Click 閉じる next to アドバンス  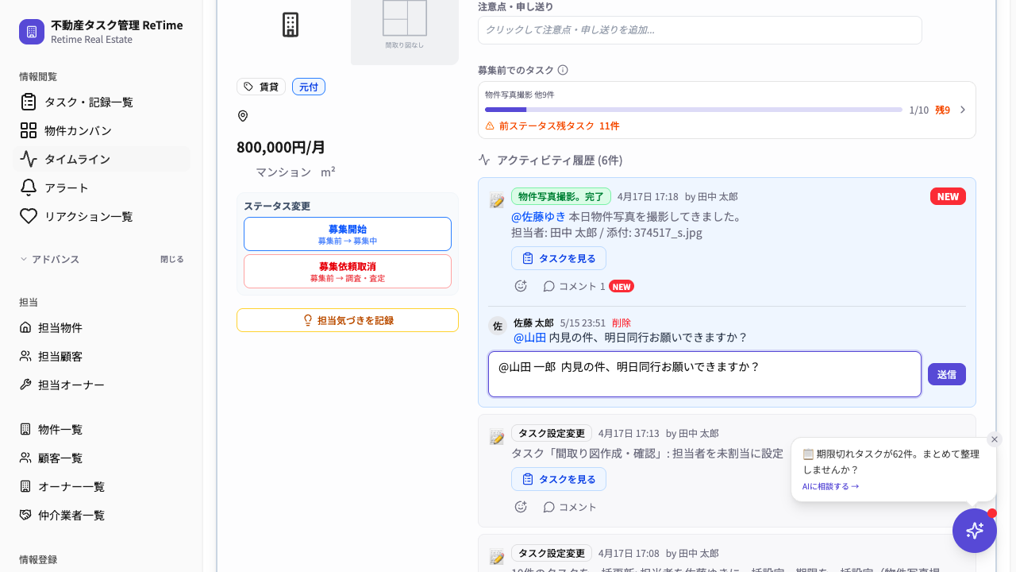click(x=171, y=259)
